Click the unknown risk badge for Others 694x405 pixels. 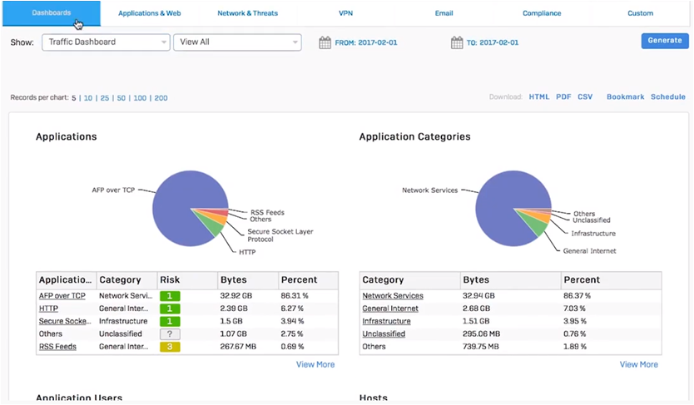(x=170, y=334)
